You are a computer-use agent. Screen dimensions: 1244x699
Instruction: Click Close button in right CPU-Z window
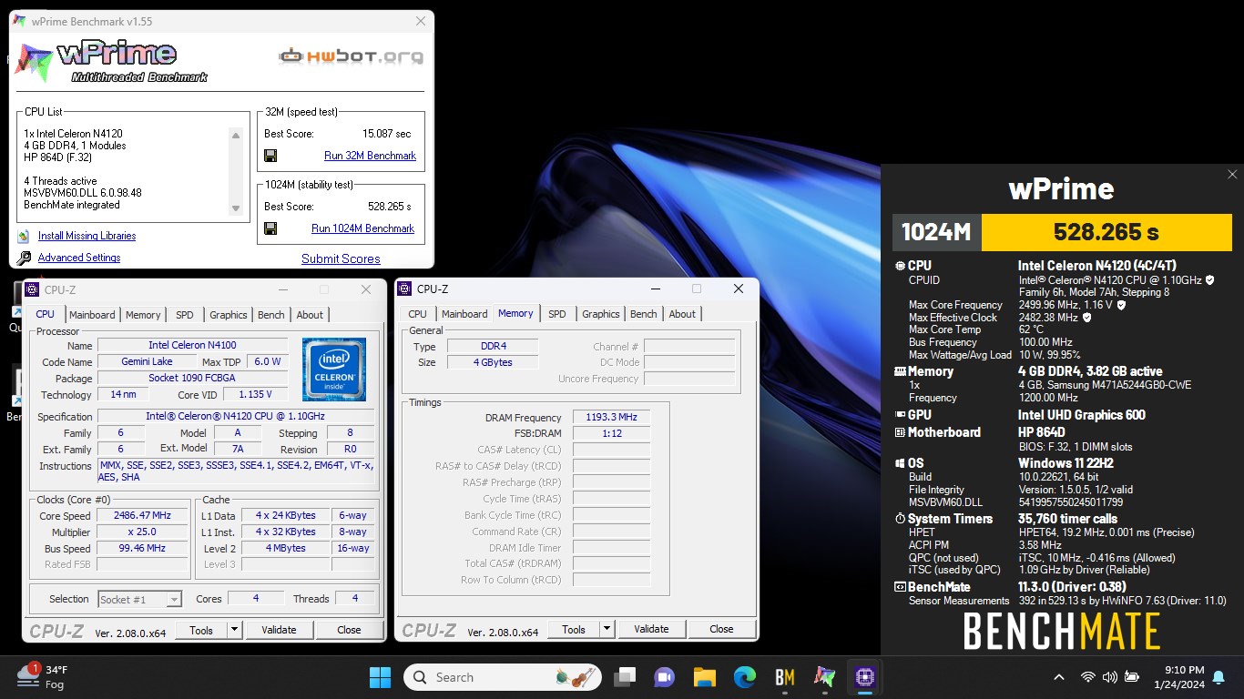coord(721,629)
